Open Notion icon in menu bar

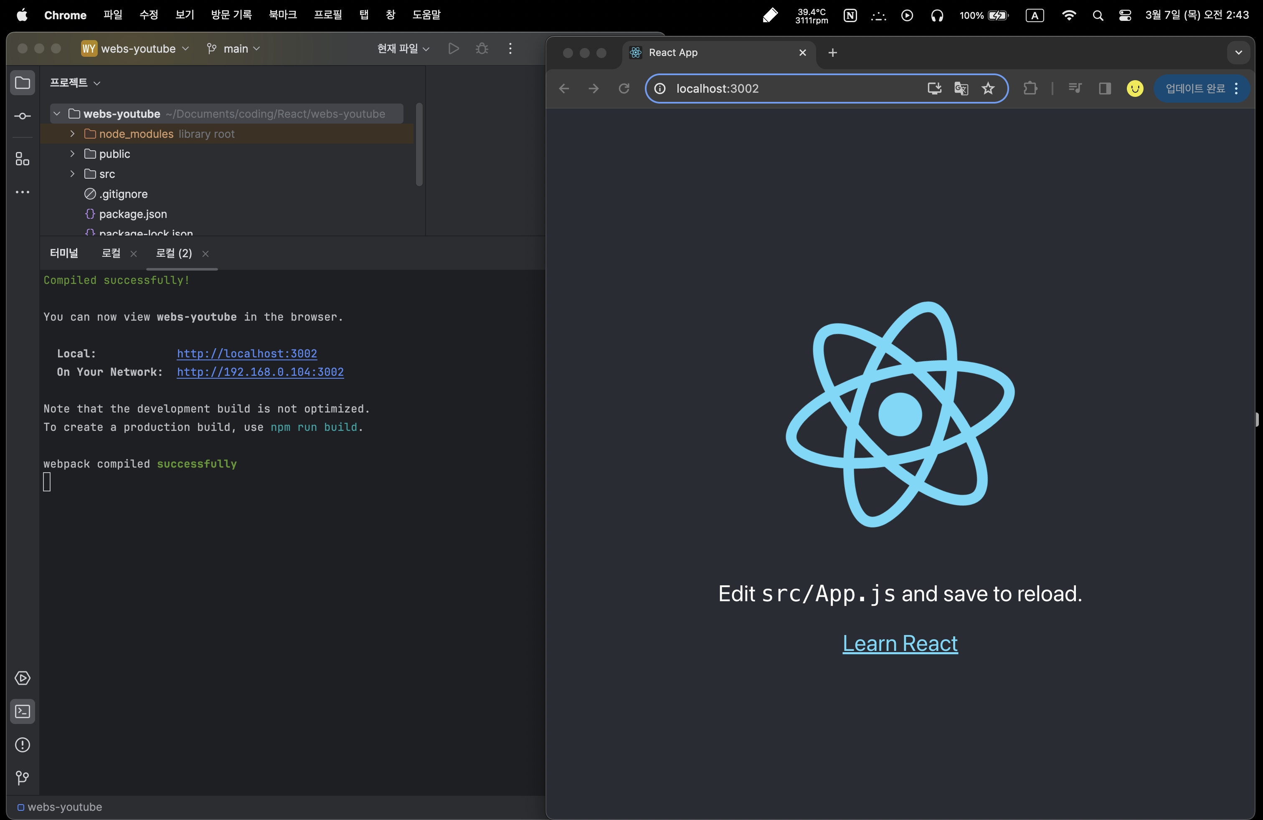click(850, 15)
